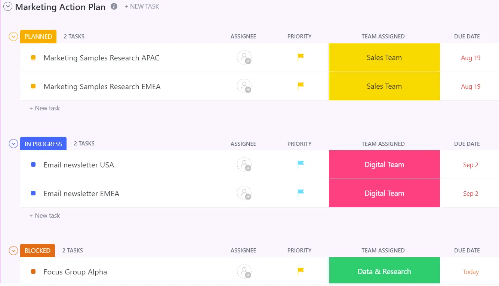The height and width of the screenshot is (286, 499).
Task: Click DUE DATE header in BLOCKED group
Action: click(x=467, y=251)
